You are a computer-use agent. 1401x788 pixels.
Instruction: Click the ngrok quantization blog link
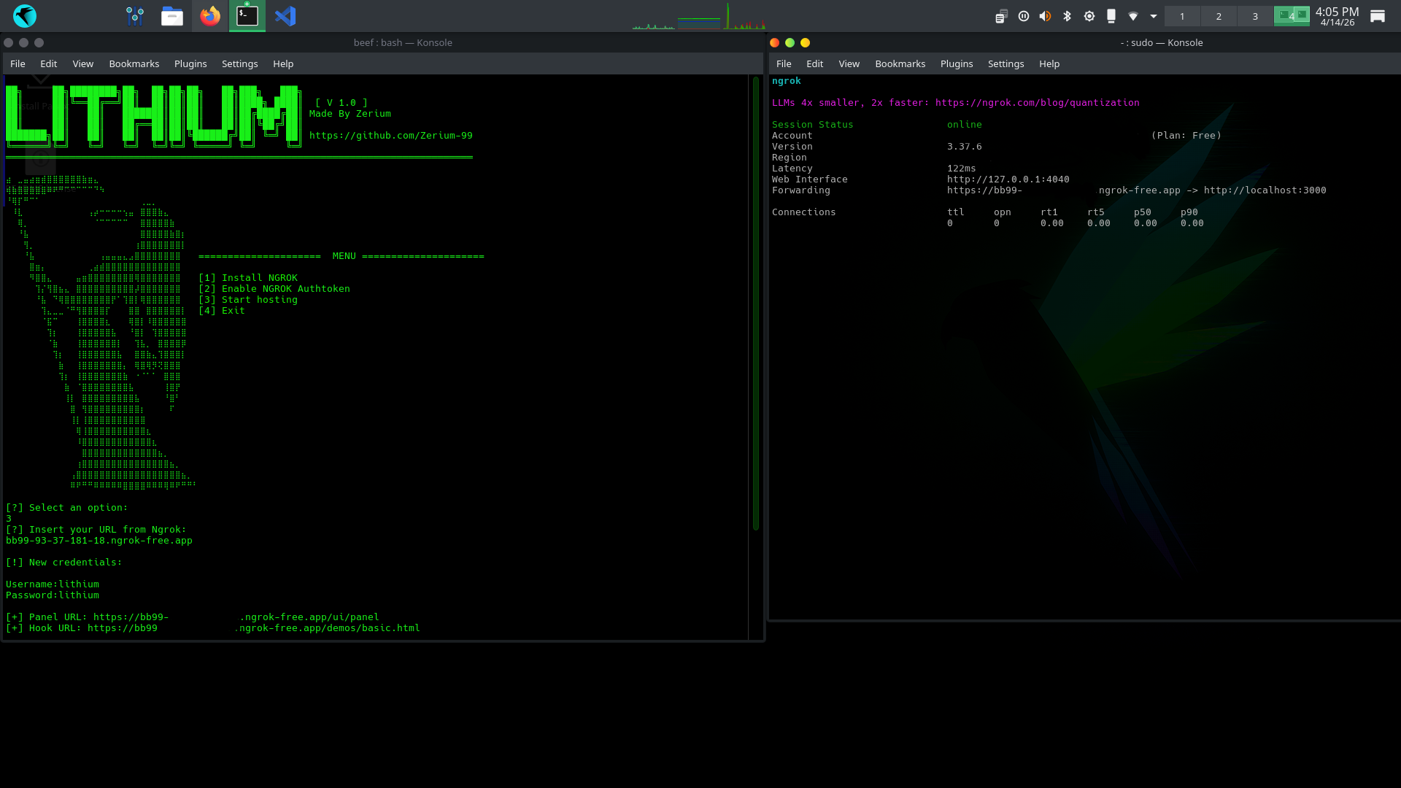click(x=1037, y=103)
